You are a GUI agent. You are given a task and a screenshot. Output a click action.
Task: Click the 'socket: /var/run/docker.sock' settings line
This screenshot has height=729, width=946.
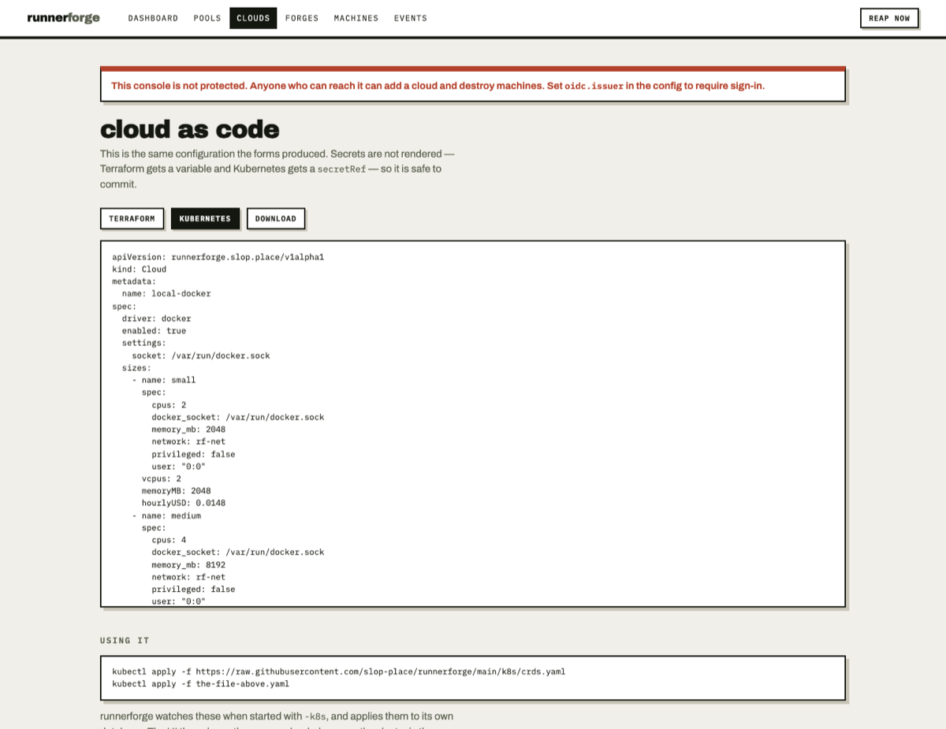tap(201, 355)
